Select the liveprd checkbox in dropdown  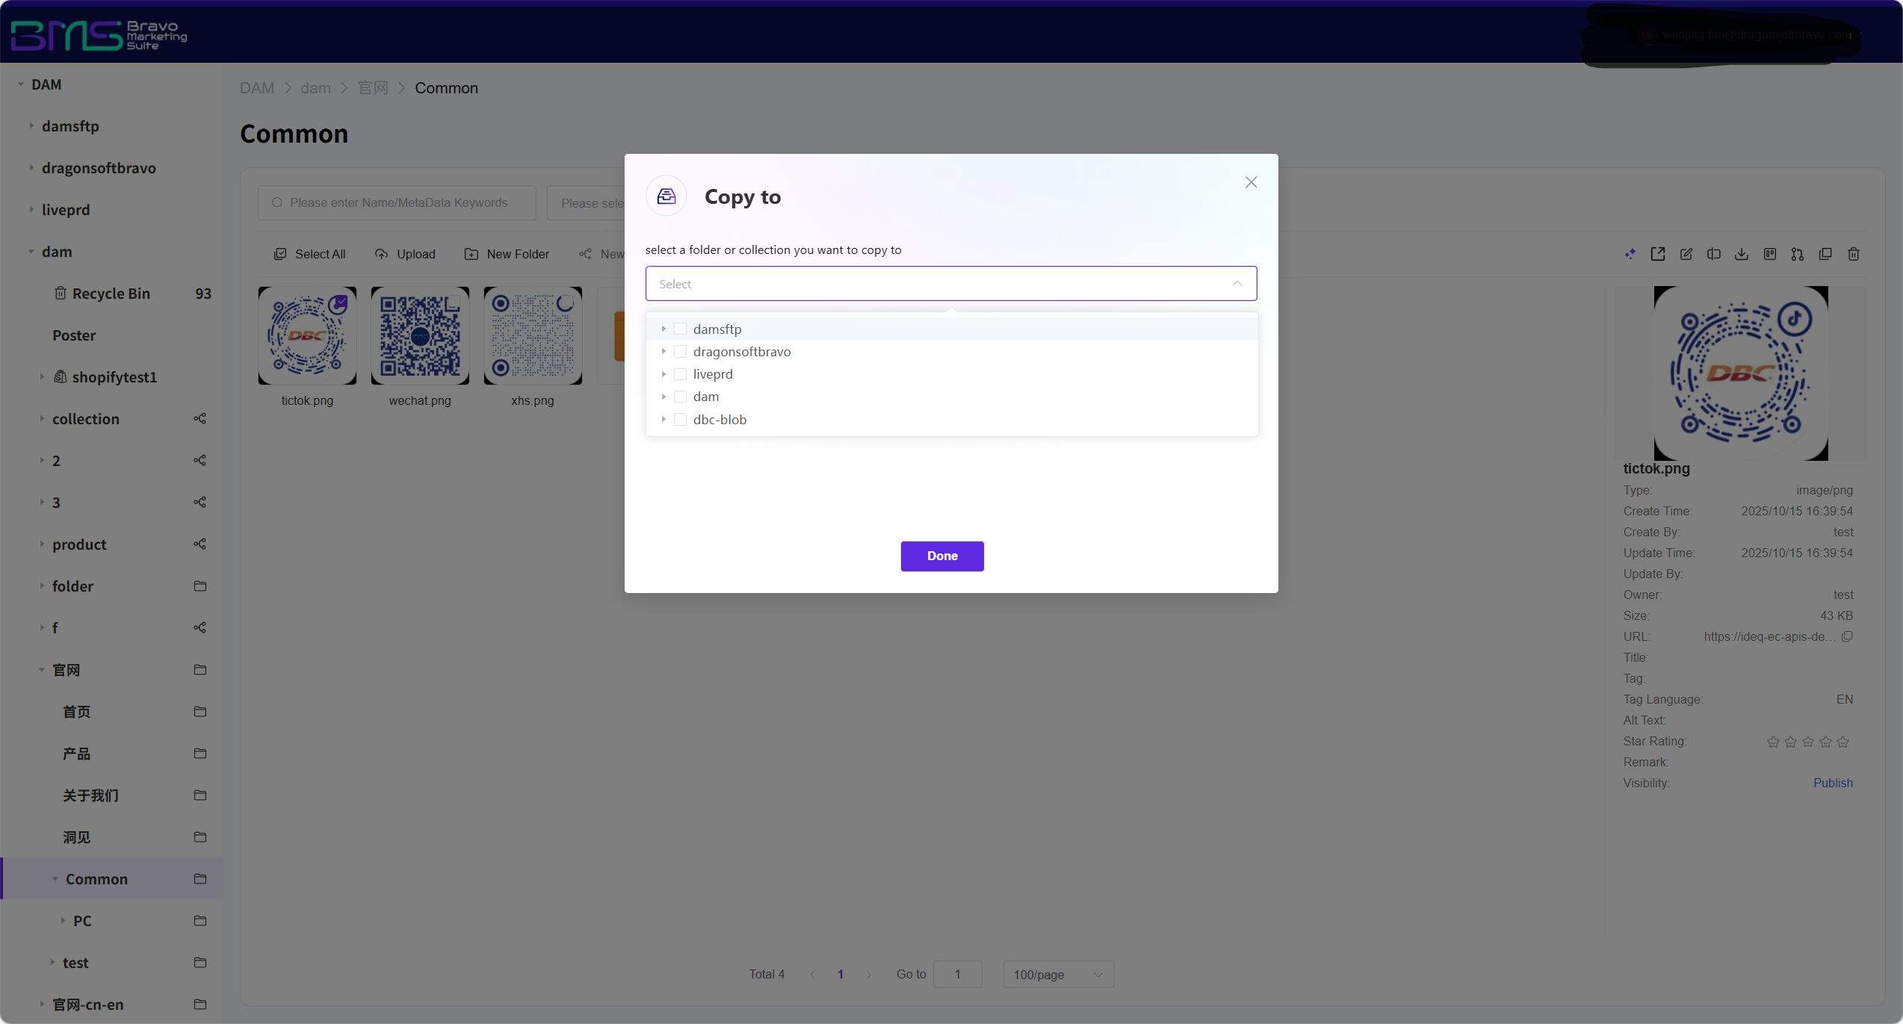(x=680, y=374)
